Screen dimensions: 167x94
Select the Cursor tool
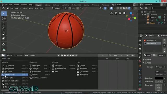point(4,19)
